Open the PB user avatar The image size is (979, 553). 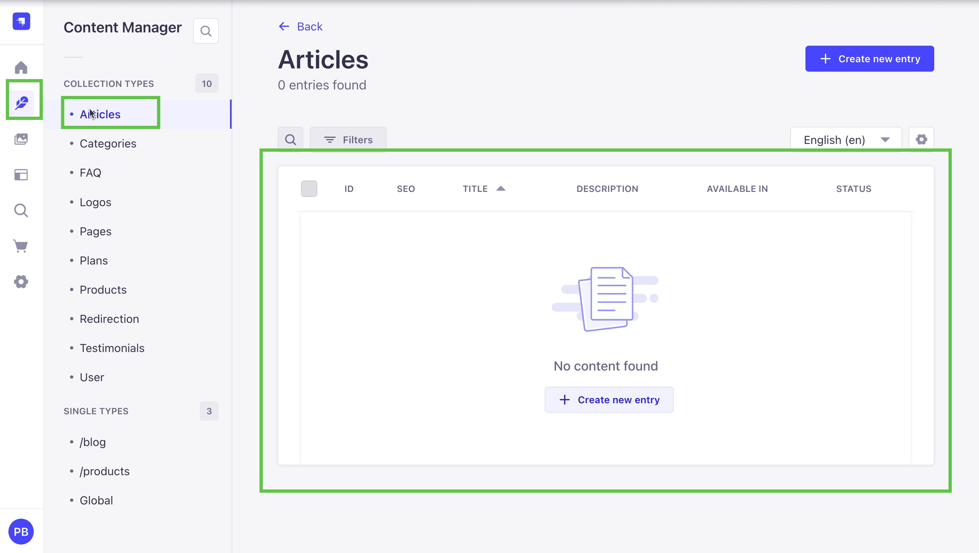(21, 531)
